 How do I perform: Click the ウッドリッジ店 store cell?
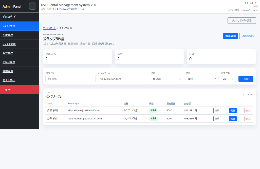point(131,118)
